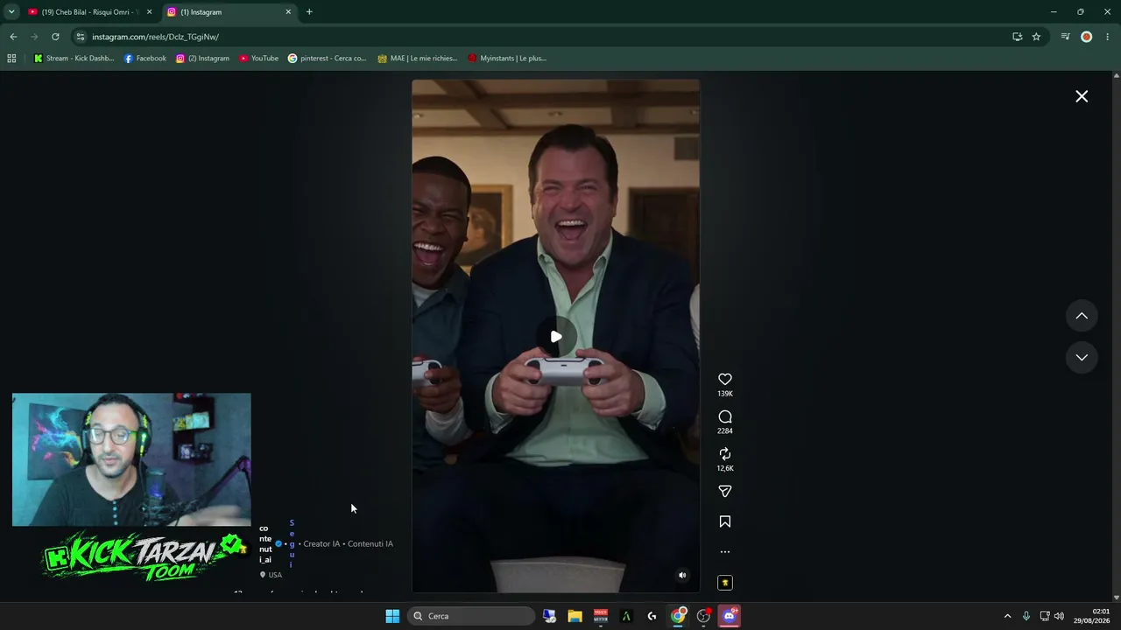1121x630 pixels.
Task: Open the Chrome three-dot menu
Action: [x=1108, y=37]
